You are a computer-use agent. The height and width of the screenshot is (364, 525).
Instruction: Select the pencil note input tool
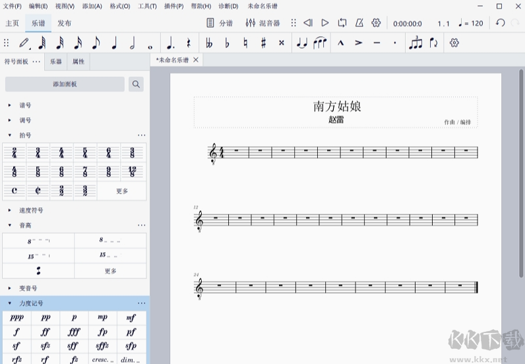24,43
